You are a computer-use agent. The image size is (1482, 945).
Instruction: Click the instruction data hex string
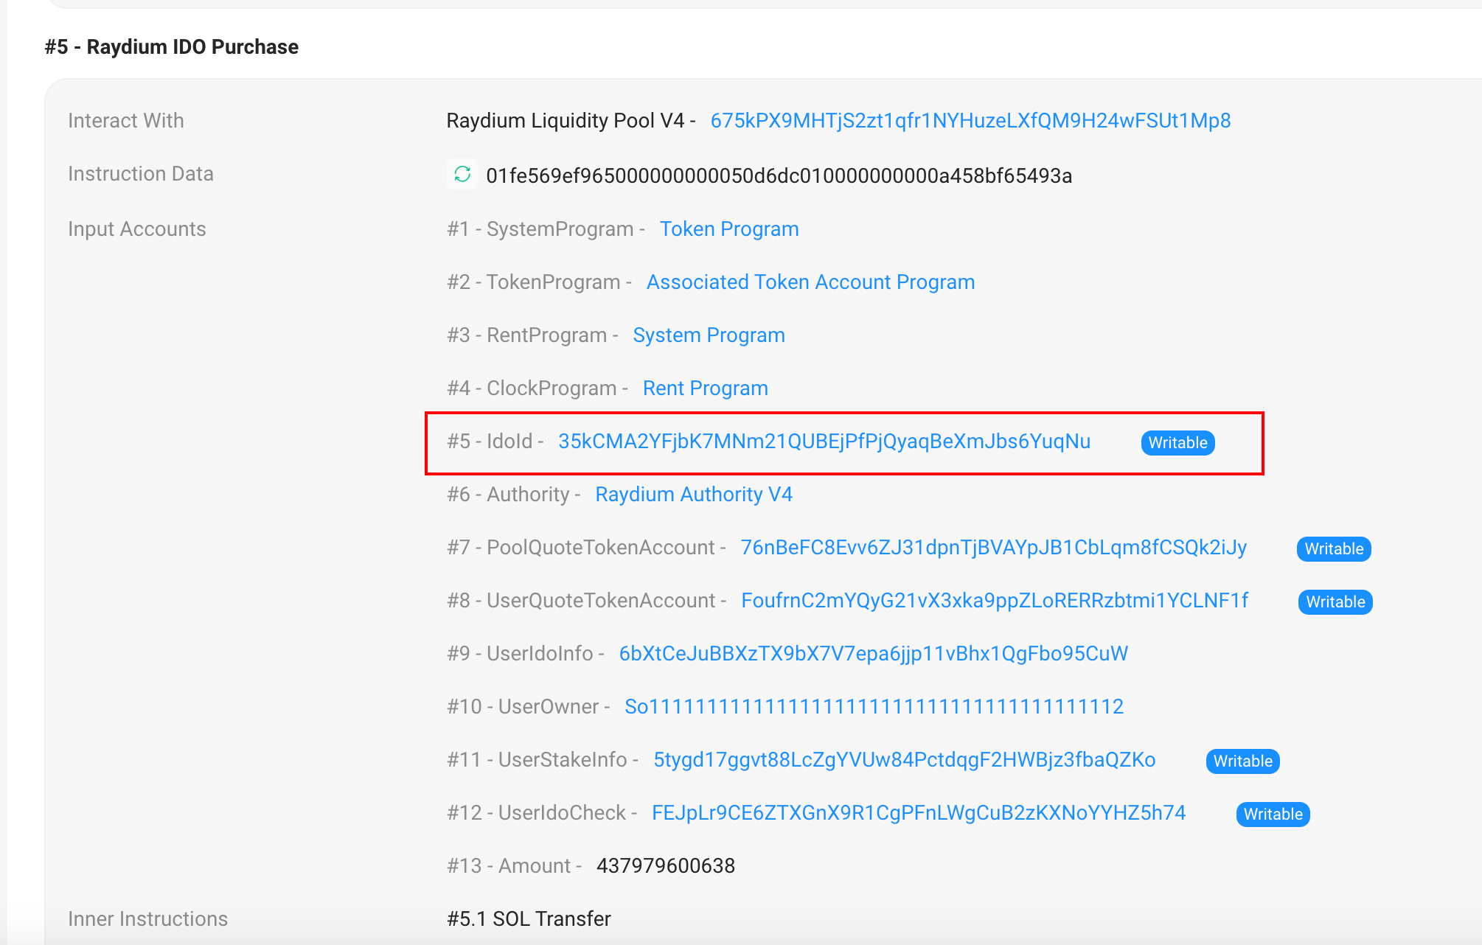[779, 176]
